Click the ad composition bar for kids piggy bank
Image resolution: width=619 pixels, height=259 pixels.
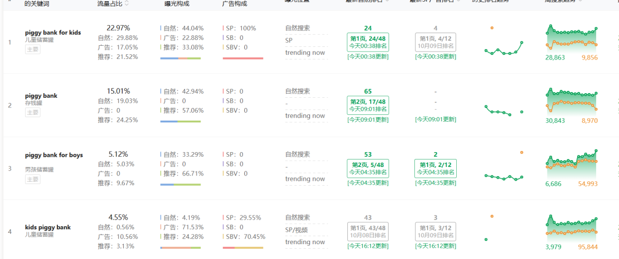point(242,248)
